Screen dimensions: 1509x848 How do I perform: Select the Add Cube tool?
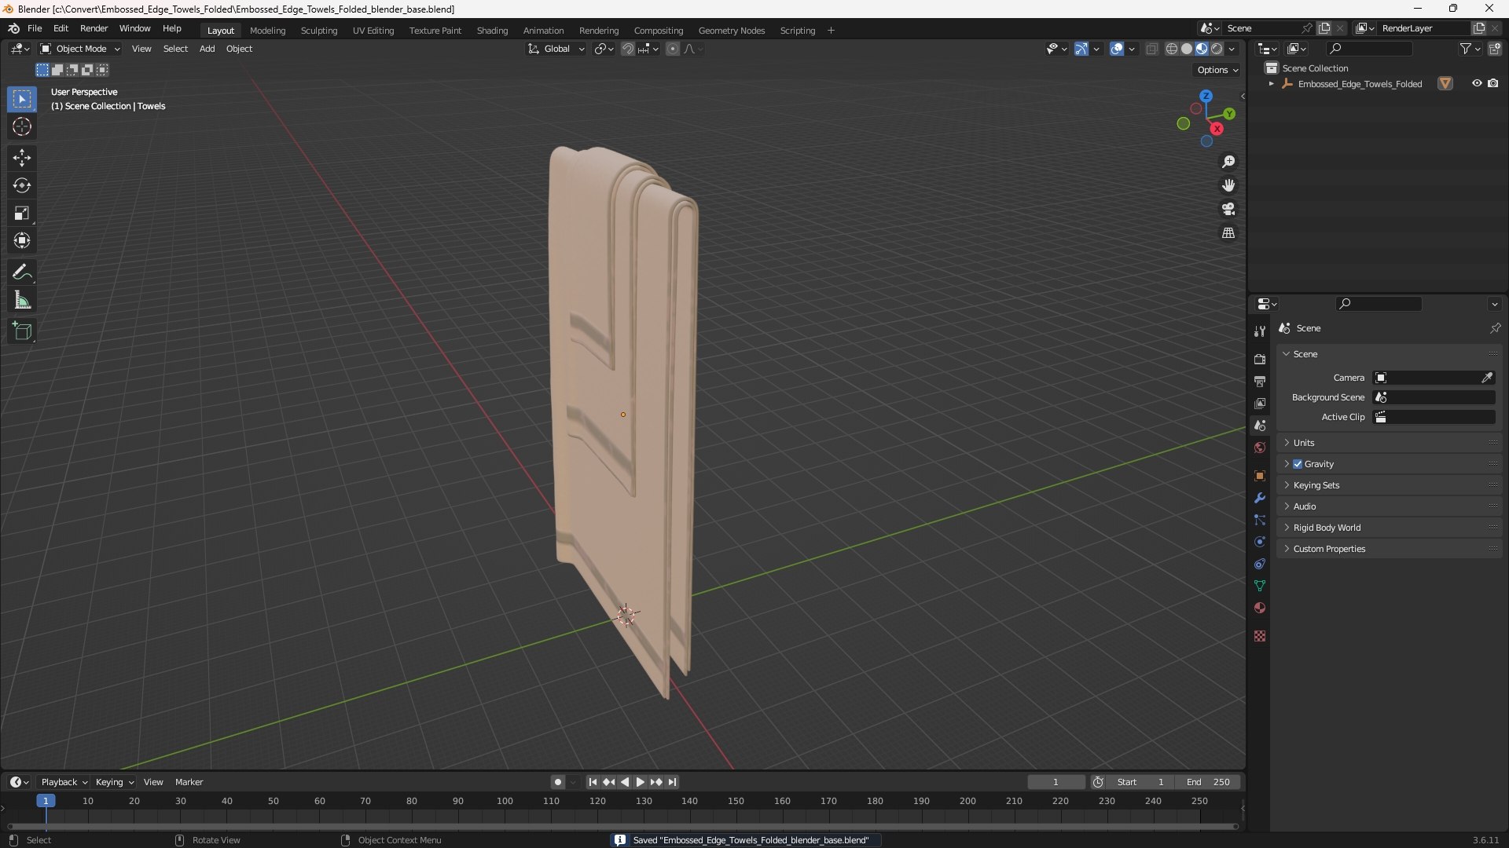pos(22,331)
